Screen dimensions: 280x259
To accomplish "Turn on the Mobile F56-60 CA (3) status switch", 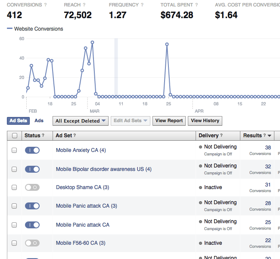I will point(32,243).
